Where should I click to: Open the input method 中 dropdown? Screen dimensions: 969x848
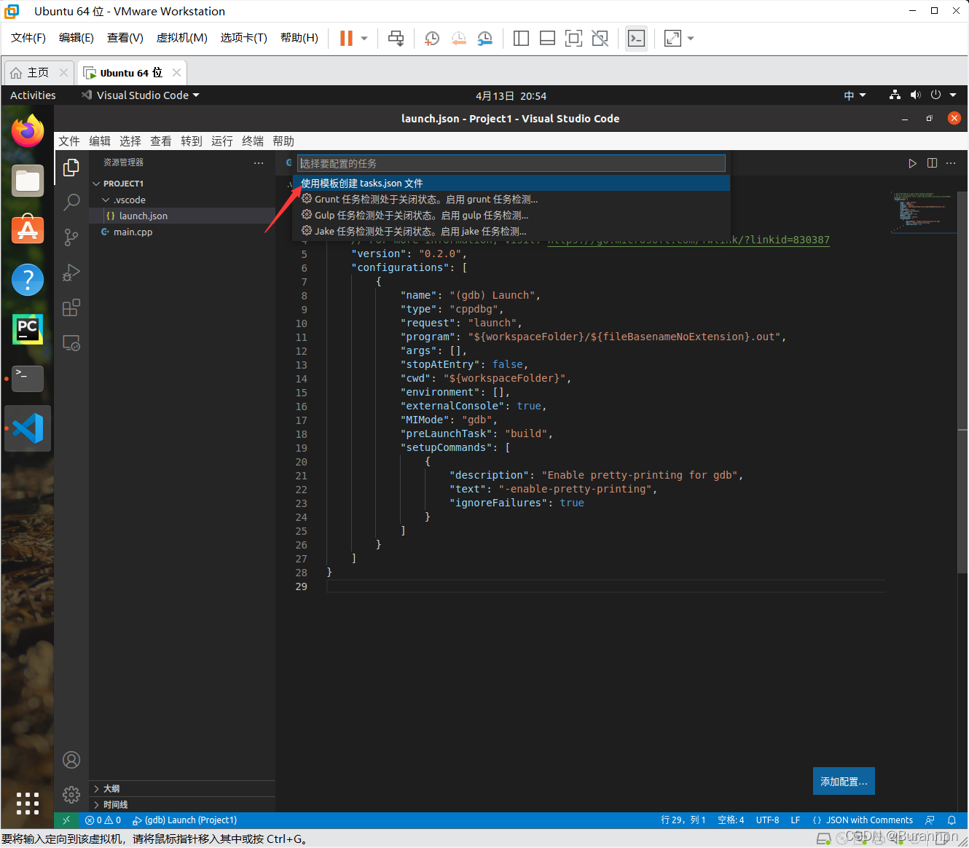[855, 95]
